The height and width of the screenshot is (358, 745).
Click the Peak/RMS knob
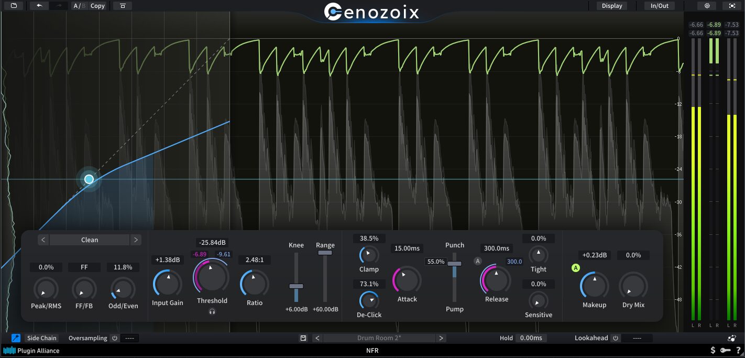[x=46, y=289]
